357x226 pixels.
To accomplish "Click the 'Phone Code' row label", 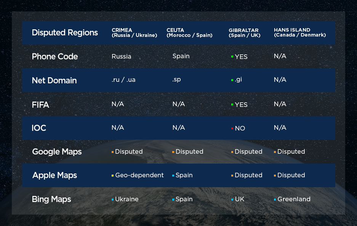I will click(55, 56).
